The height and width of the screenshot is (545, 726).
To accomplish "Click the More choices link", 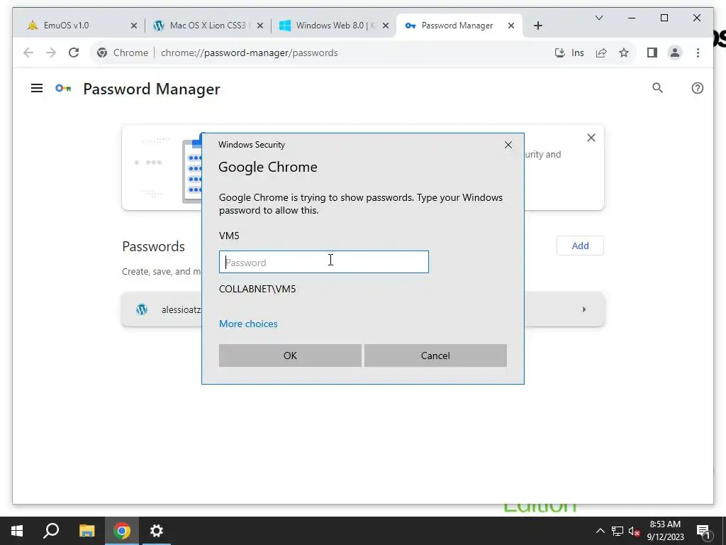I will (248, 324).
